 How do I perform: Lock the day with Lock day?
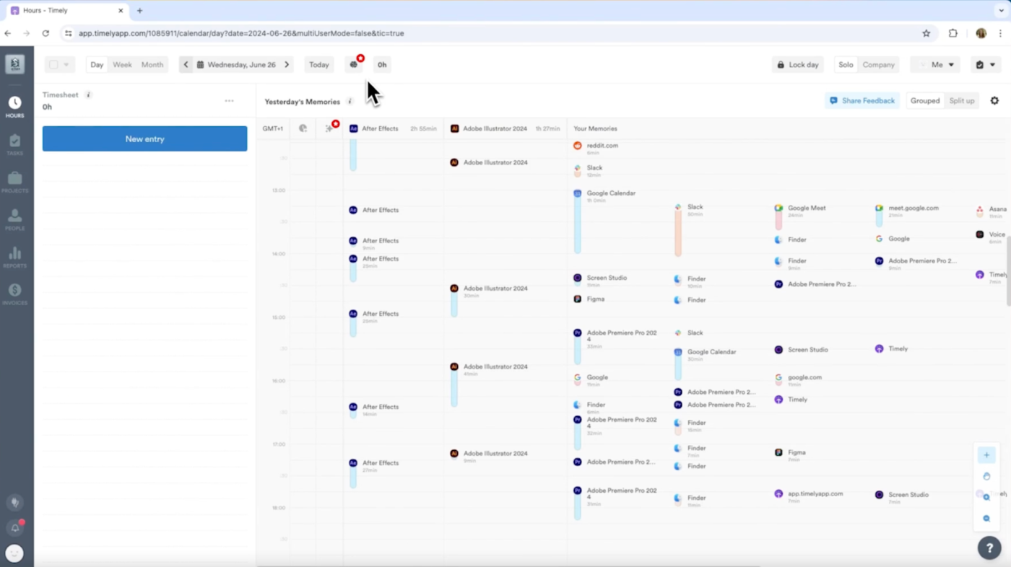coord(798,65)
